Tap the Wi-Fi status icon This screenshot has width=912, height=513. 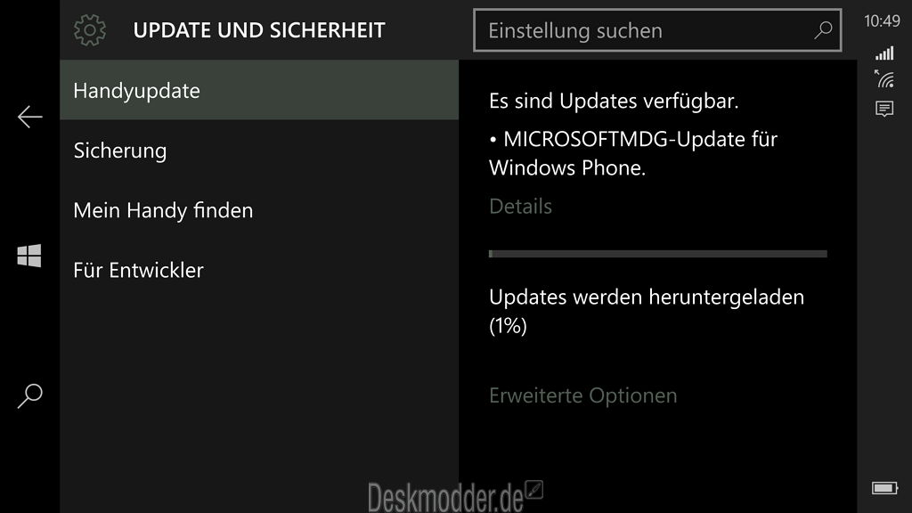point(884,78)
